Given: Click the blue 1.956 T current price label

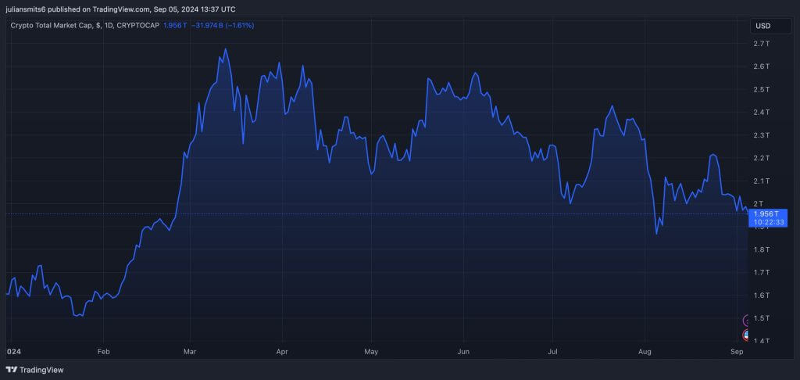Looking at the screenshot, I should click(765, 213).
